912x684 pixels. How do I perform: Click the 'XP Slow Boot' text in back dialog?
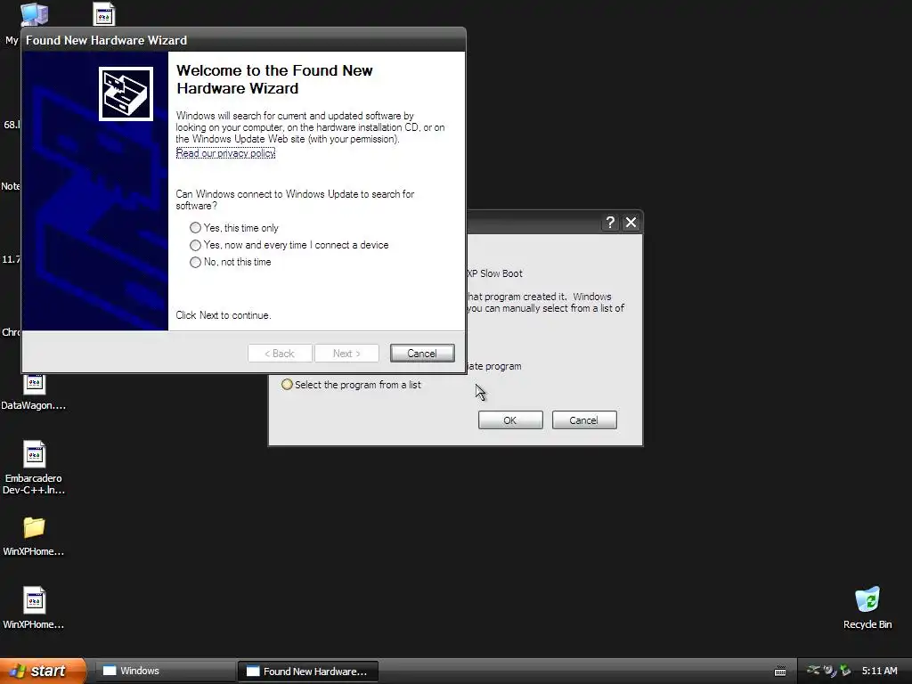[x=495, y=273]
